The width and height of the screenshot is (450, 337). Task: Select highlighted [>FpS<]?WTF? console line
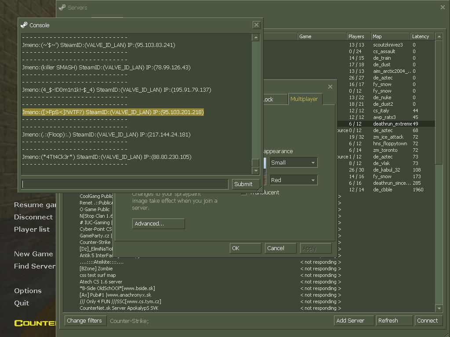pos(113,112)
